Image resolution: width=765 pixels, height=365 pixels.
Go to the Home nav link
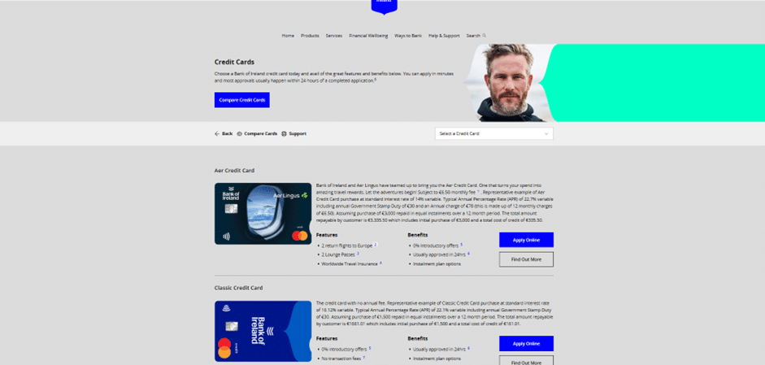[x=288, y=36]
